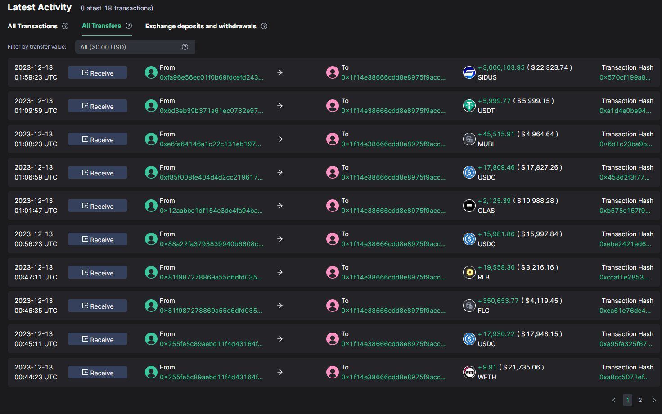Switch to the All Transactions tab
Viewport: 662px width, 414px height.
coord(32,26)
